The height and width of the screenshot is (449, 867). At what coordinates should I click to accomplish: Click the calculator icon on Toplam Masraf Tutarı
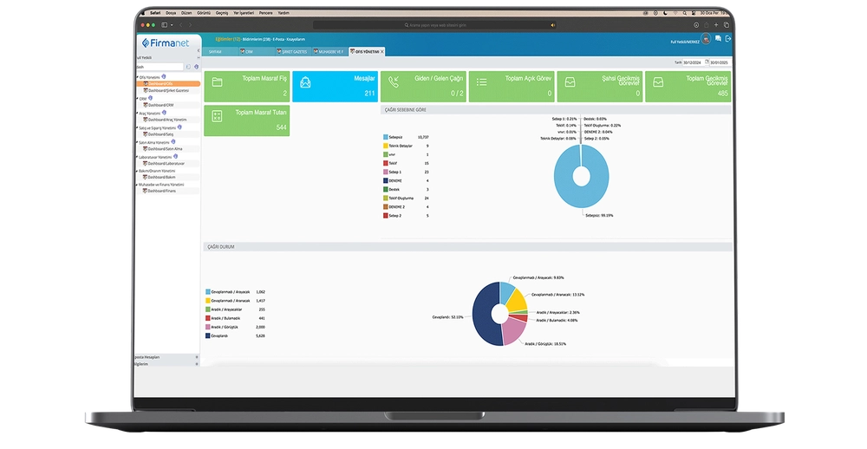pos(217,115)
